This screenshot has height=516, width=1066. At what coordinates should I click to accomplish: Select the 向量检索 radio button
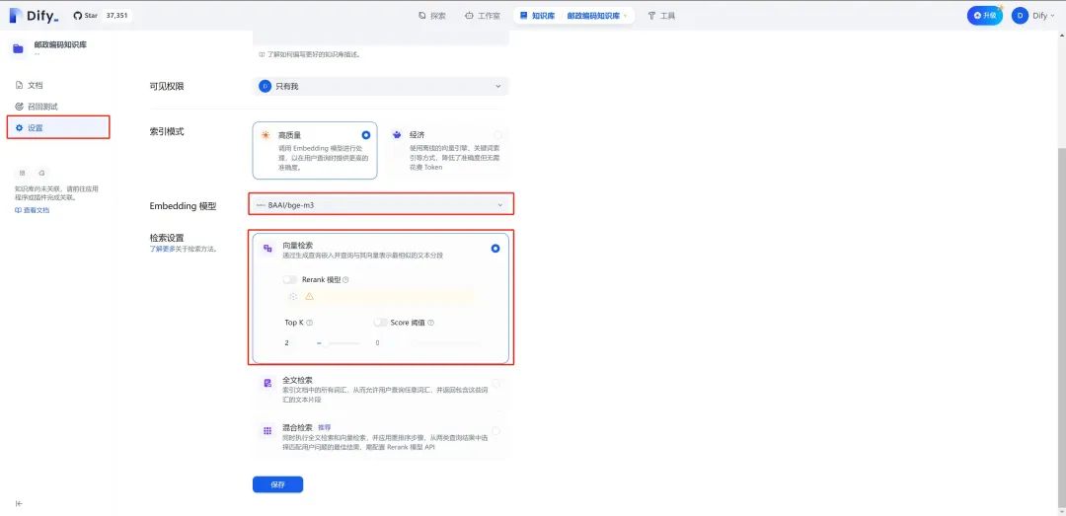[x=495, y=249]
